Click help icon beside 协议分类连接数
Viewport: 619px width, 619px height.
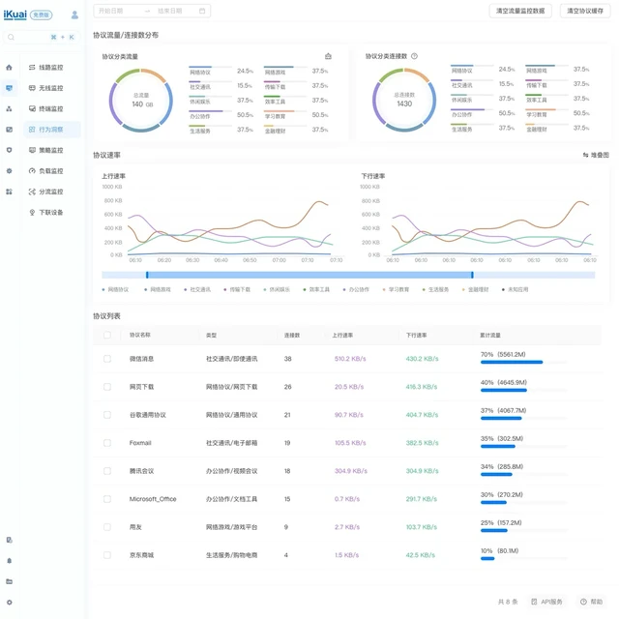(414, 56)
